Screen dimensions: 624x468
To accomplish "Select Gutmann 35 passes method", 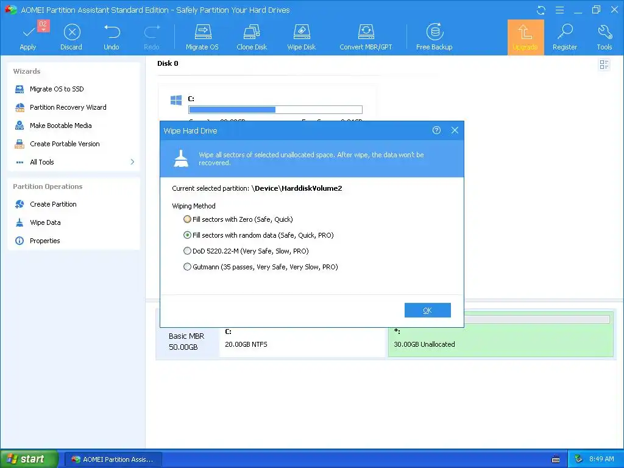I will [261, 267].
